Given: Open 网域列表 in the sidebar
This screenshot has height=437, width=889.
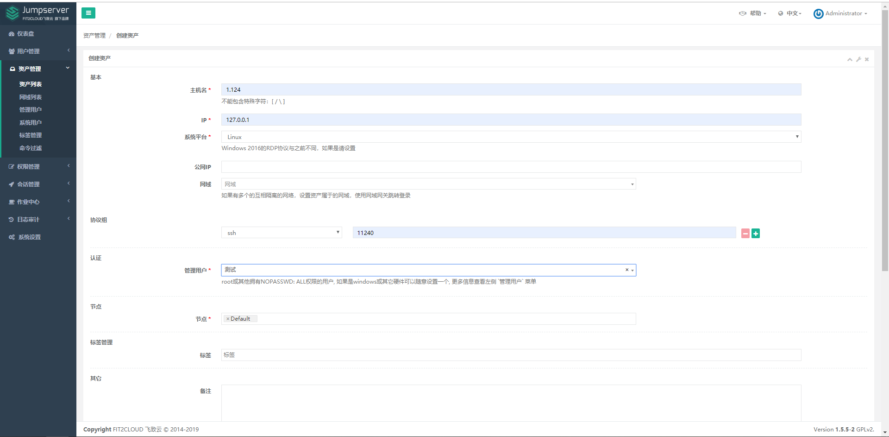Looking at the screenshot, I should tap(31, 97).
